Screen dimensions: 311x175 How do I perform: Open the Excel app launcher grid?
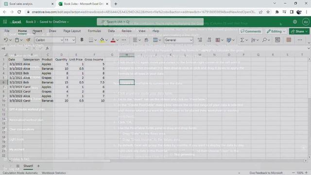click(x=5, y=22)
